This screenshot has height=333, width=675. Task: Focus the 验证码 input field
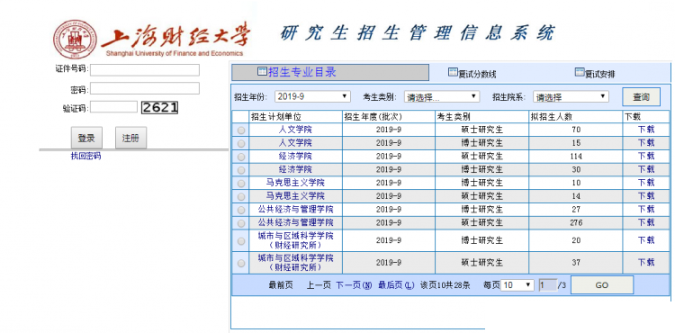click(113, 107)
